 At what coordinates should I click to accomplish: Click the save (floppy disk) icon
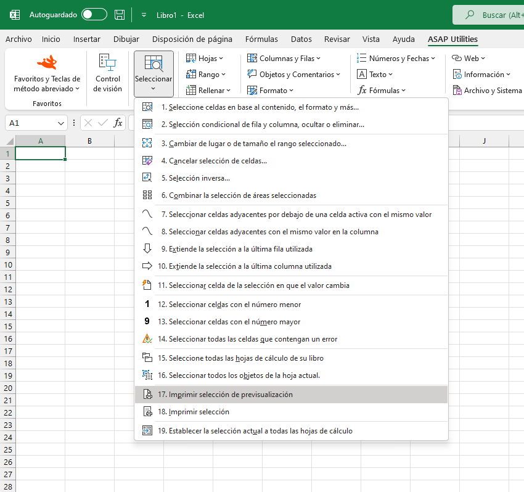[120, 15]
